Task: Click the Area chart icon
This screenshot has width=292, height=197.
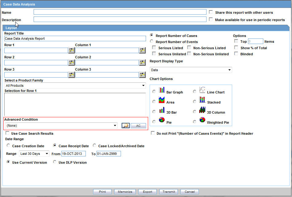Action: tap(162, 100)
